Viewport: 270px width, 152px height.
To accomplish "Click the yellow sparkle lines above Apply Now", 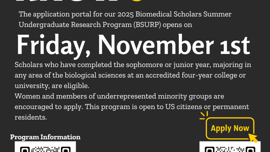I will (x=204, y=115).
